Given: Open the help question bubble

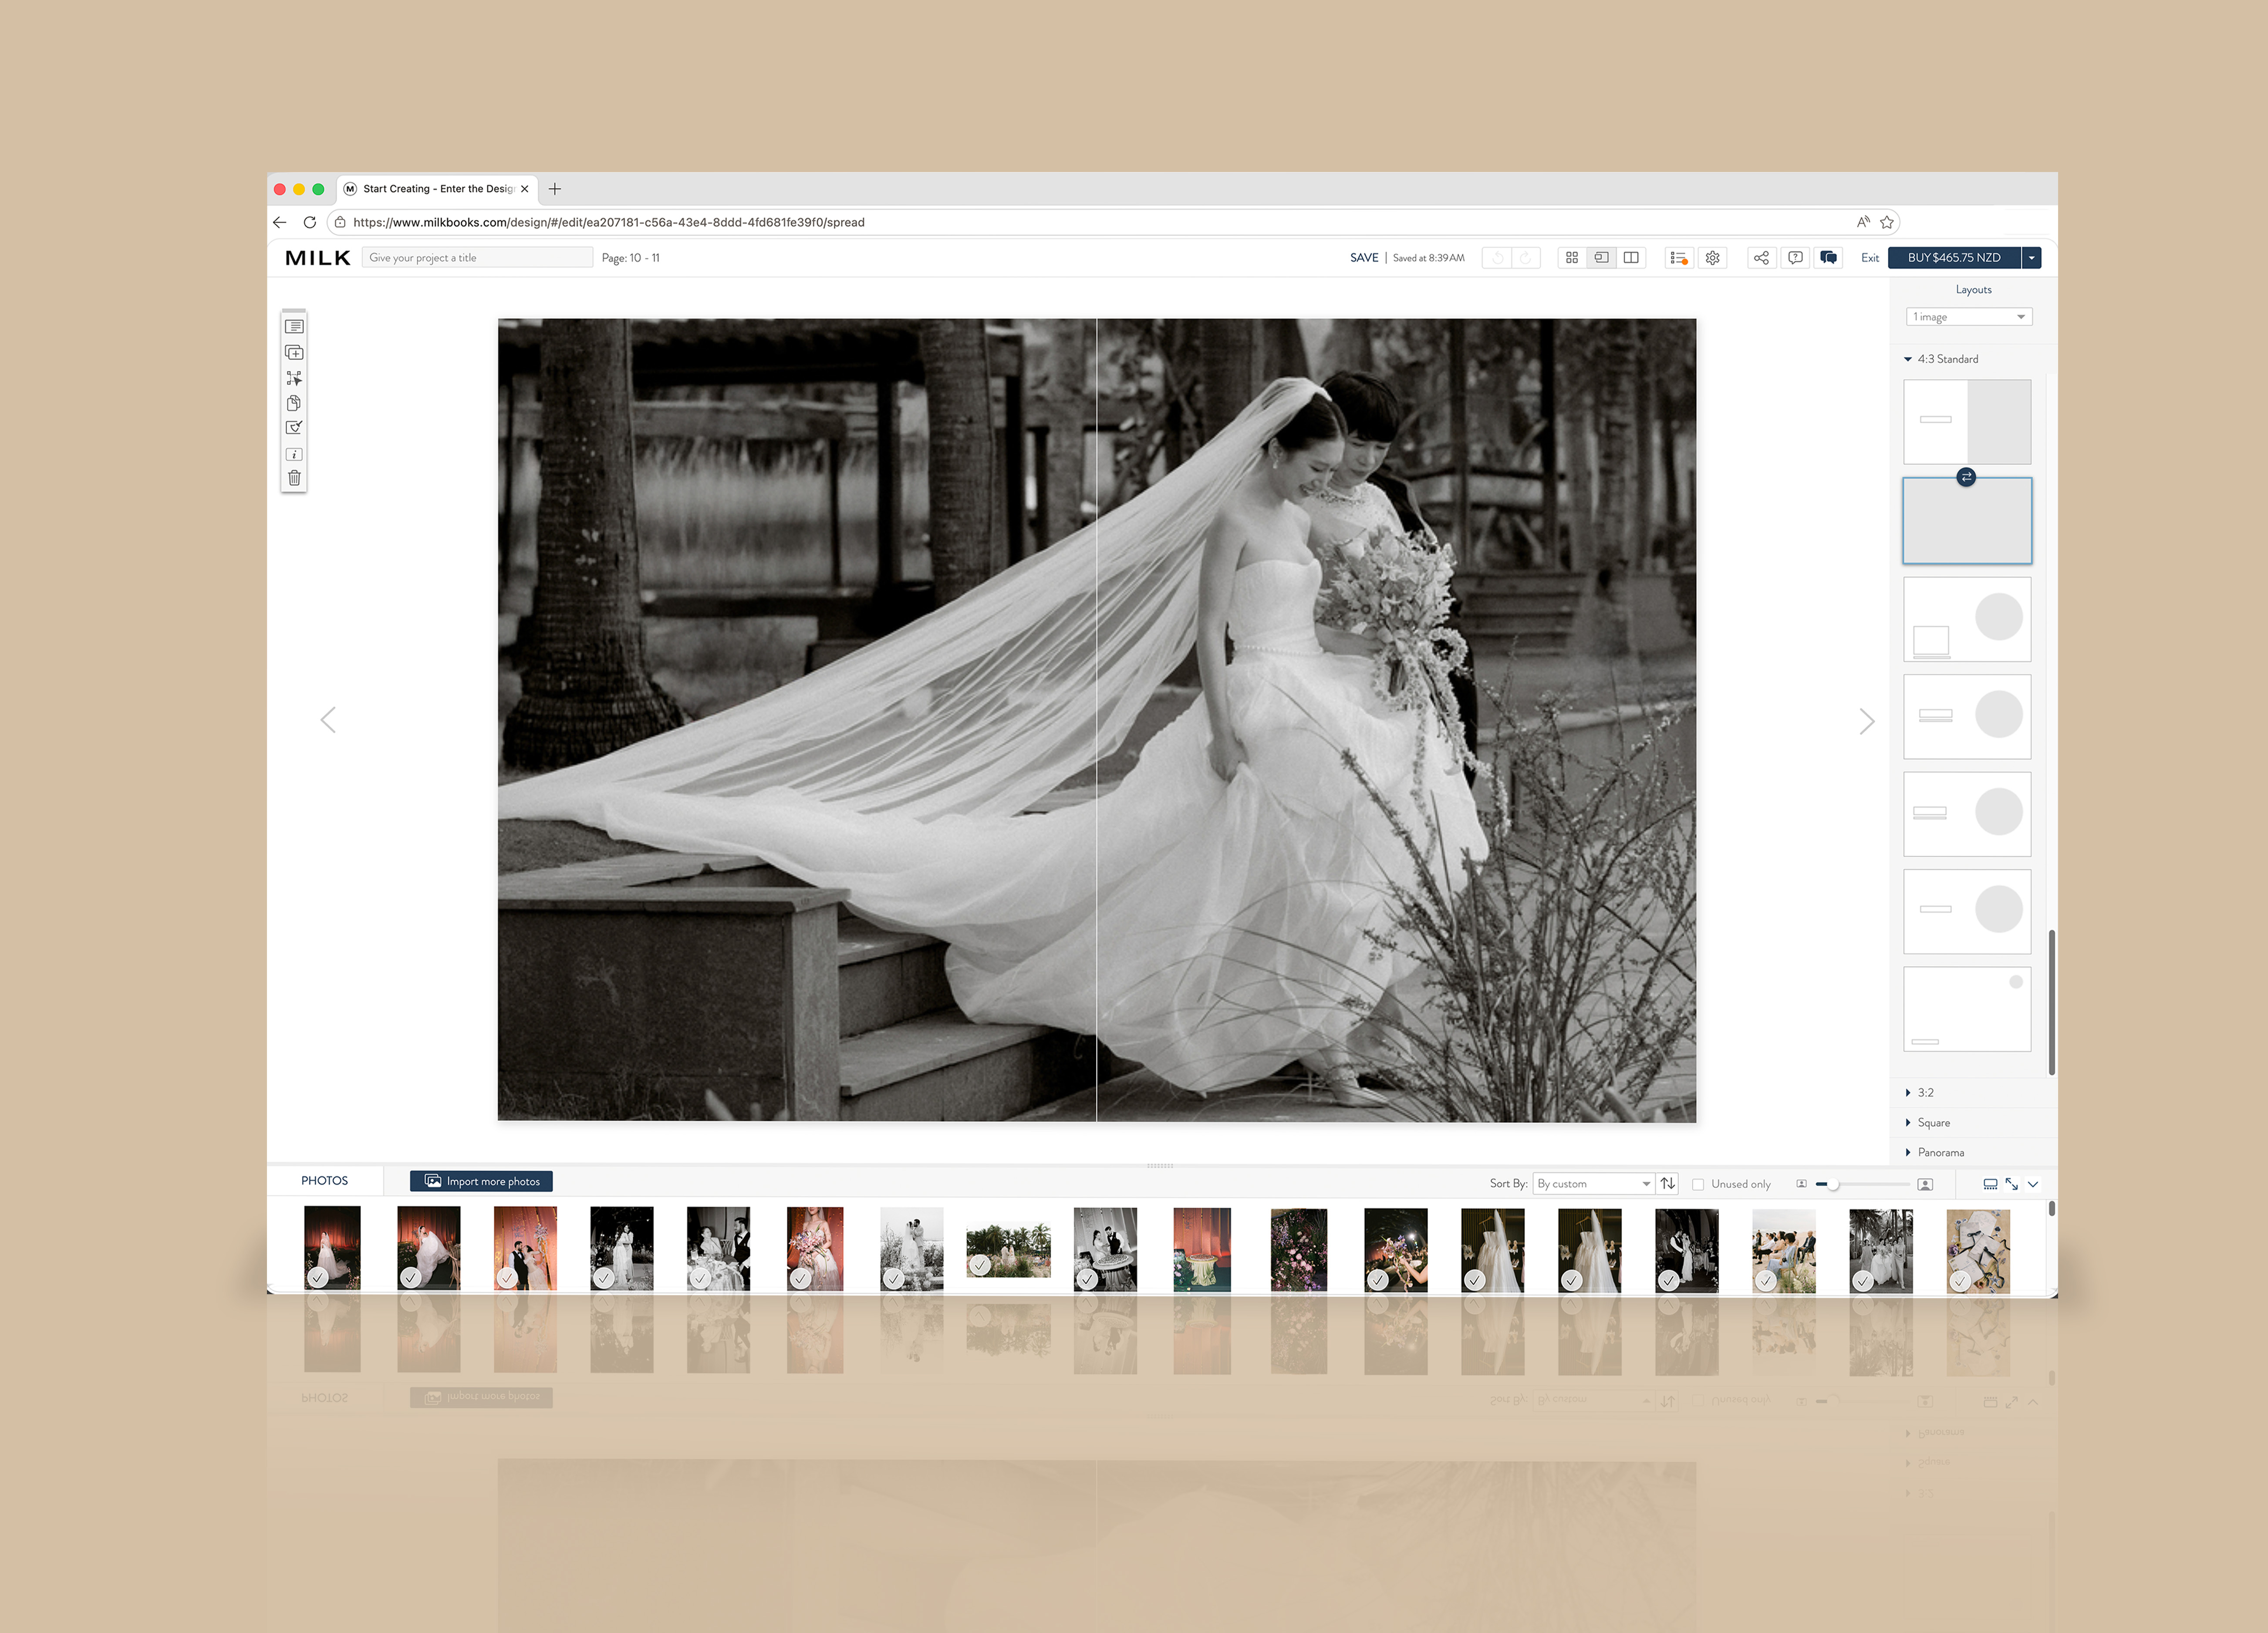Looking at the screenshot, I should coord(1795,258).
